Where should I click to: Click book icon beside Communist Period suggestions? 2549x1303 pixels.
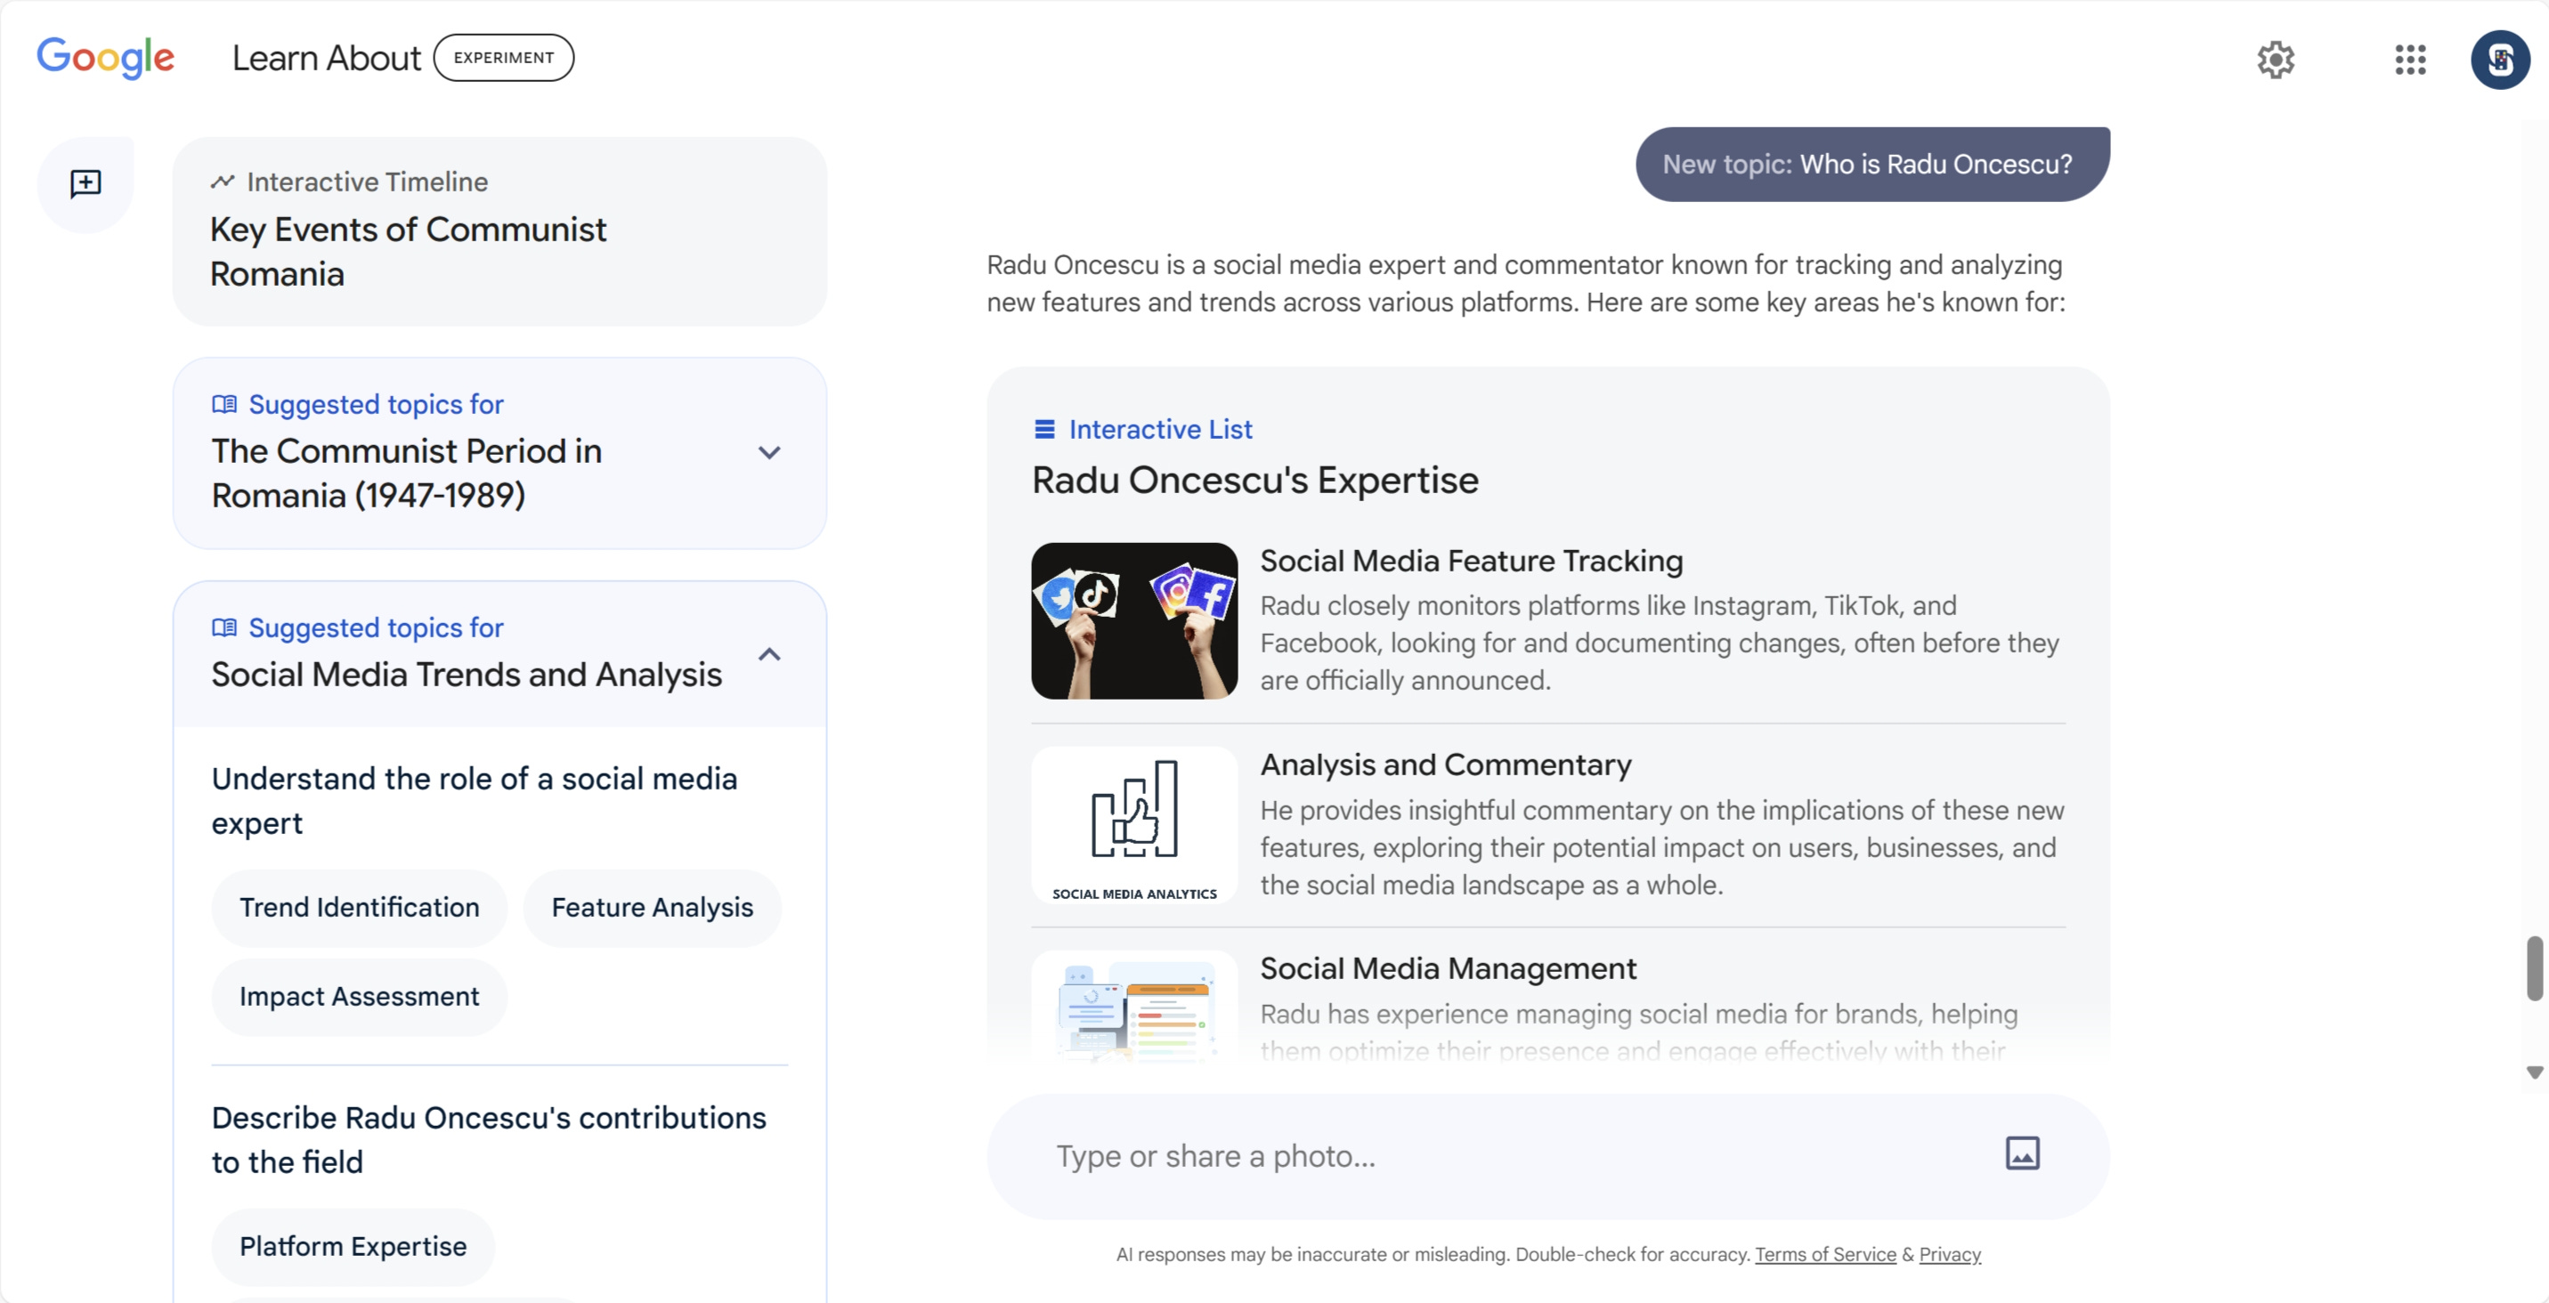pyautogui.click(x=224, y=405)
